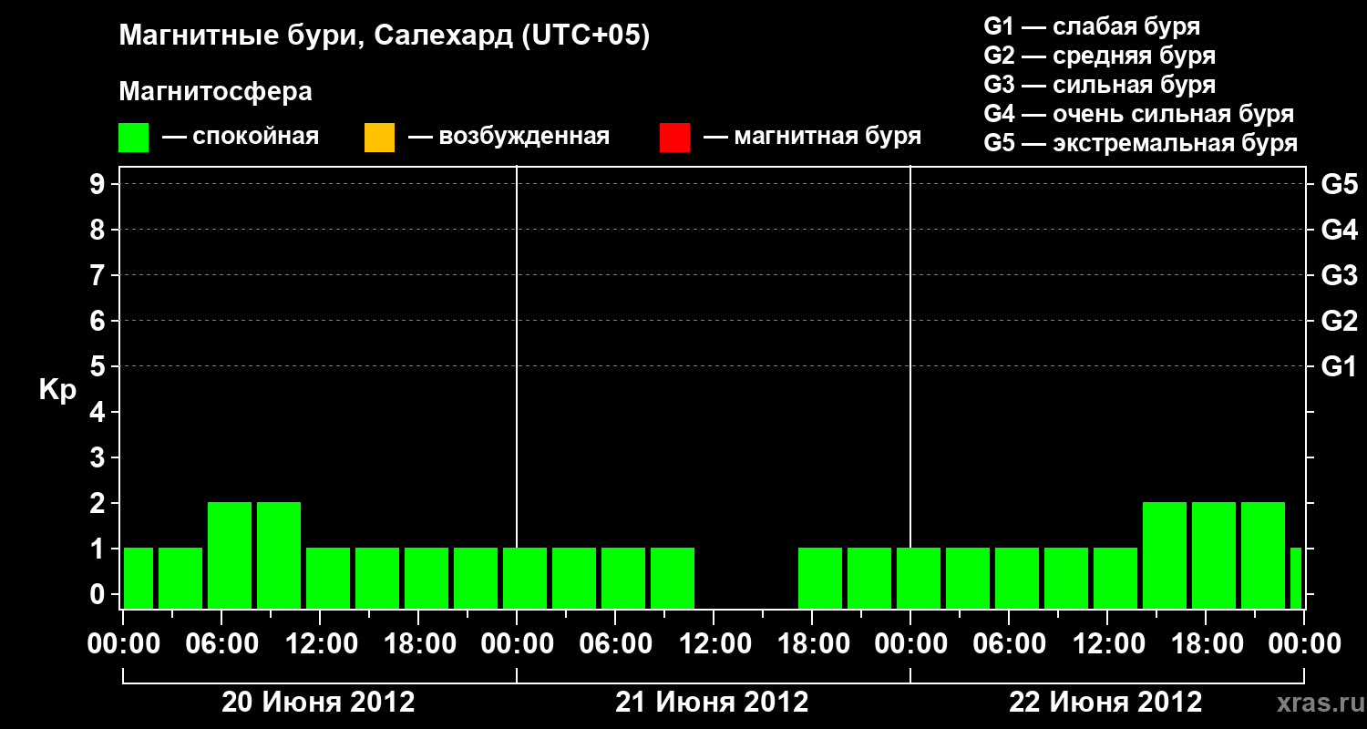Click the "06:00" time label for 20 Июня

[222, 643]
